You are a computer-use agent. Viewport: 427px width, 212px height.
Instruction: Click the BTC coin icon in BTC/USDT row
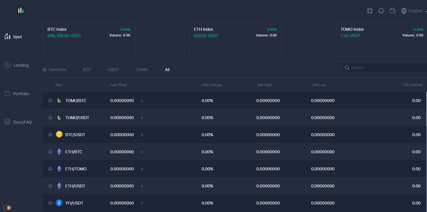[59, 135]
